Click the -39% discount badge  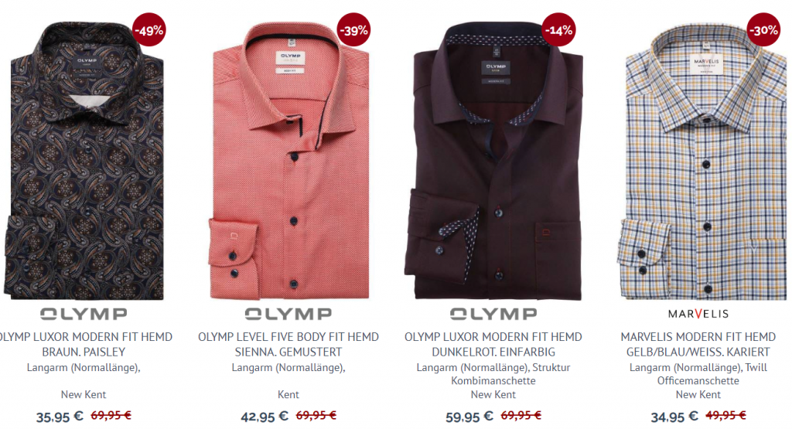[354, 30]
